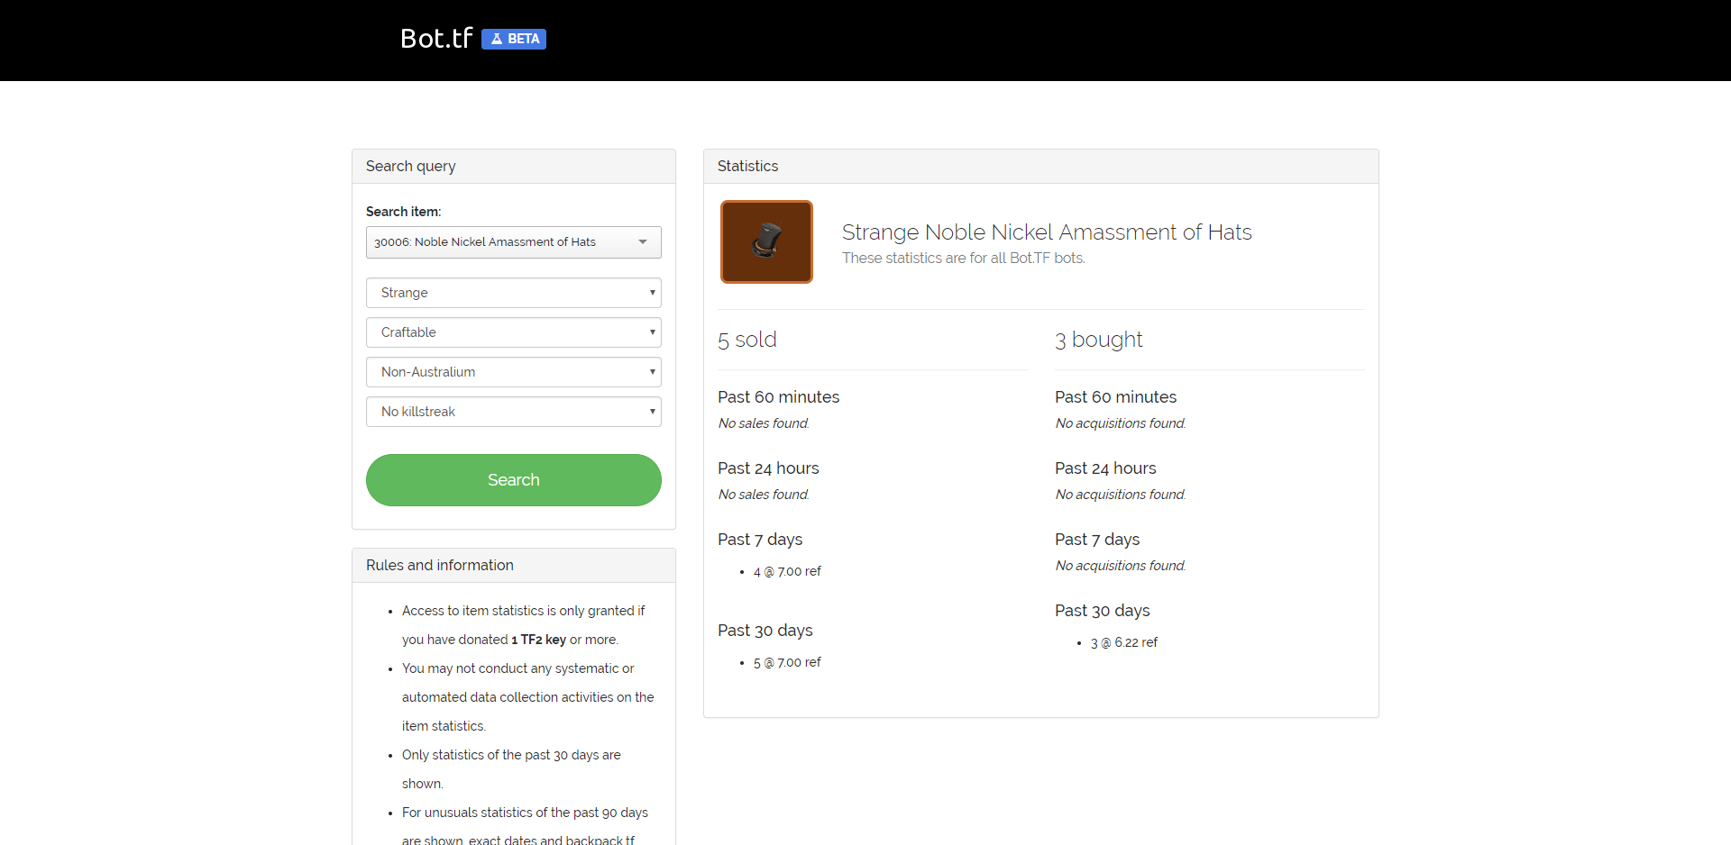The height and width of the screenshot is (845, 1731).
Task: Open the Search item combo box
Action: [514, 242]
